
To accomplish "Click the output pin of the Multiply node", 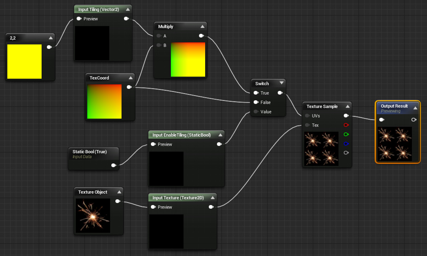I will [201, 35].
